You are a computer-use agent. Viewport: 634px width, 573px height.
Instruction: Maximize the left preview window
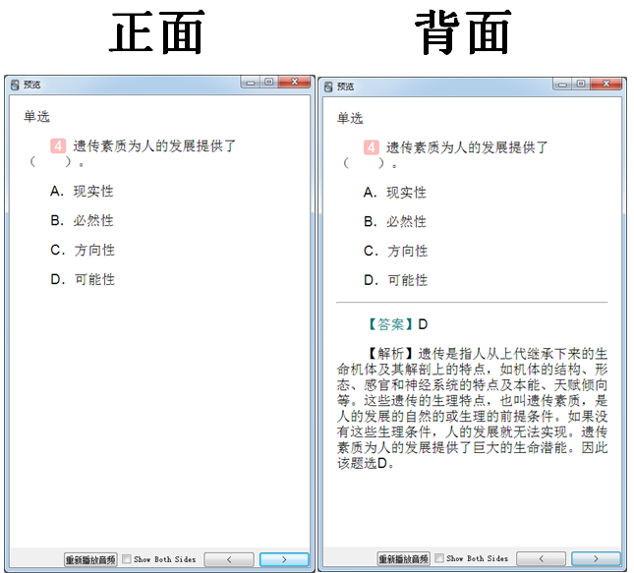[269, 83]
